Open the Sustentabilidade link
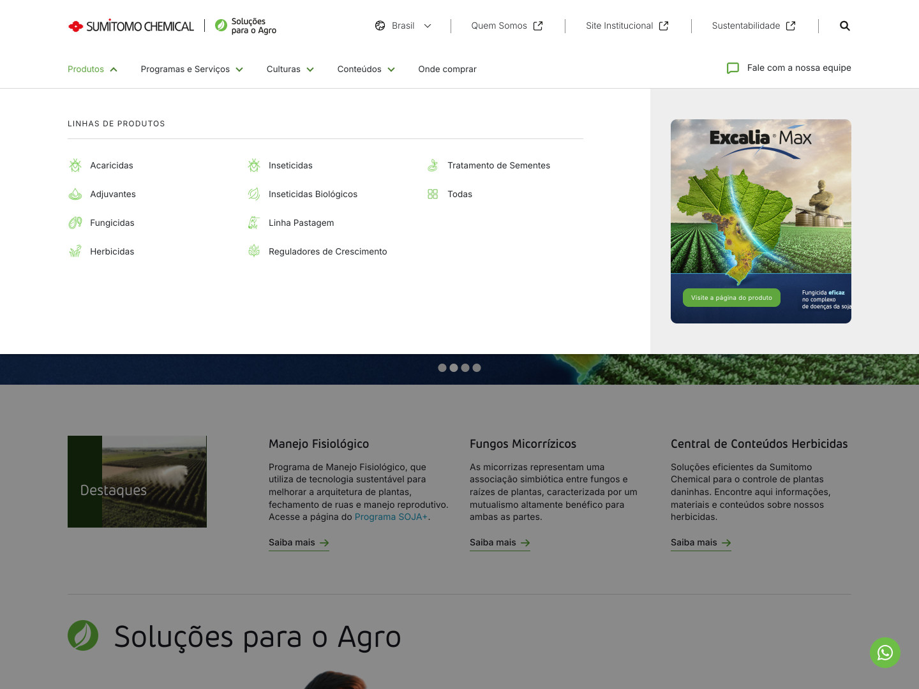The height and width of the screenshot is (689, 919). tap(746, 26)
